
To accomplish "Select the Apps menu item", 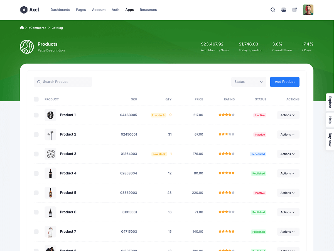I will 129,10.
